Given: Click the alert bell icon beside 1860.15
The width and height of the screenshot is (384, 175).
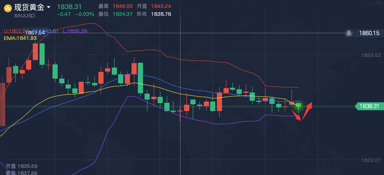Looking at the screenshot, I should pyautogui.click(x=349, y=33).
